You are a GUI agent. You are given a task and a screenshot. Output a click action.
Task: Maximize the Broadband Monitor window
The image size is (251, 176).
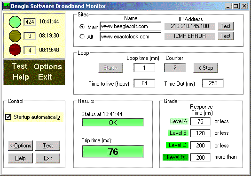tap(235, 6)
